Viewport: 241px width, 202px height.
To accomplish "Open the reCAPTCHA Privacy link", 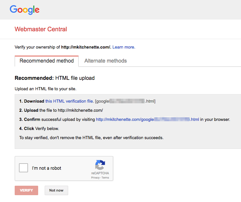I will [x=95, y=178].
